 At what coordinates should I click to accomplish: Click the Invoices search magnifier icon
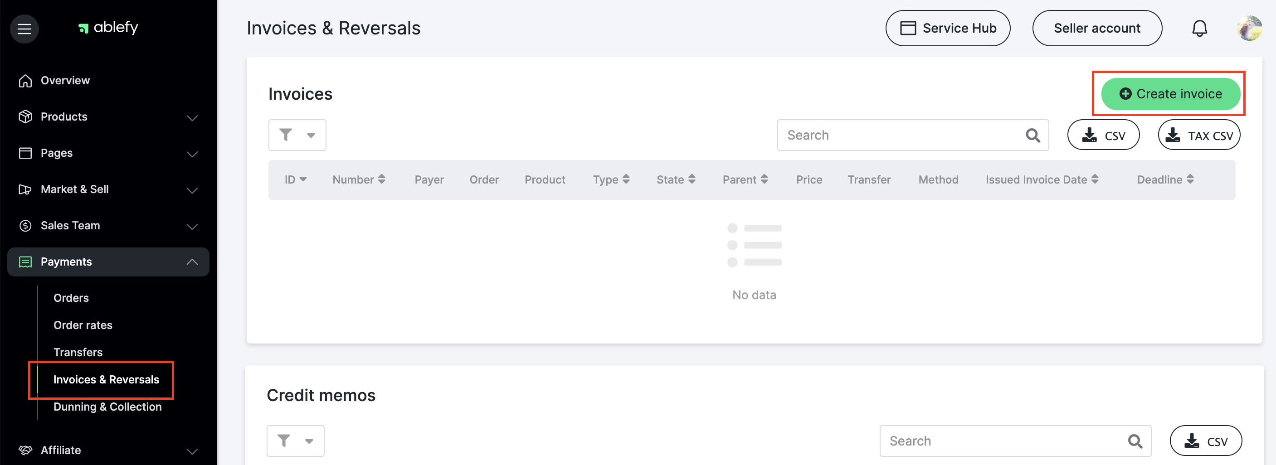click(1033, 135)
